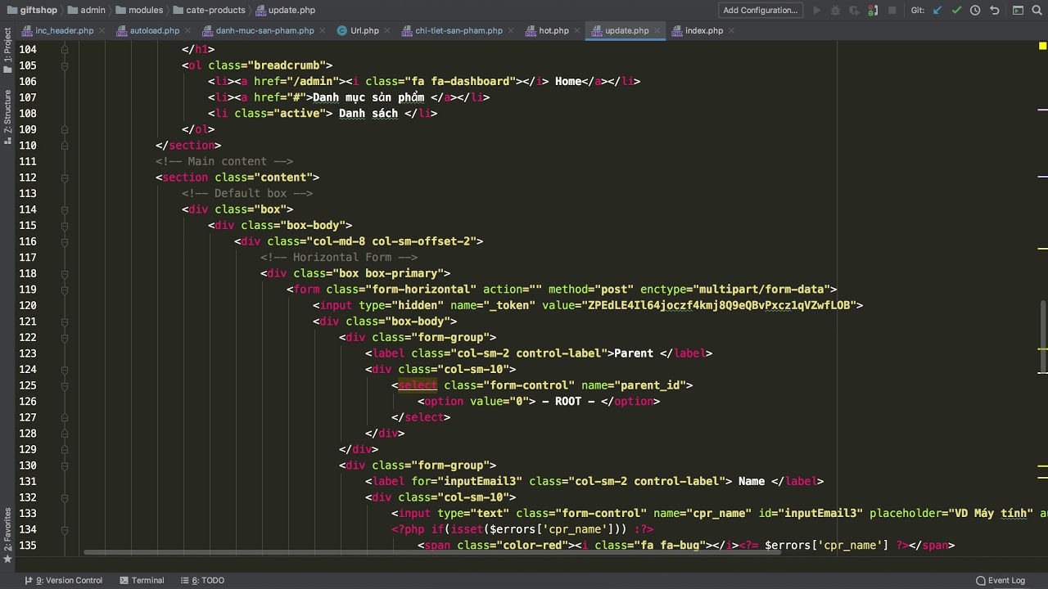Collapse the box-body div at line 115
Image resolution: width=1048 pixels, height=589 pixels.
point(64,226)
